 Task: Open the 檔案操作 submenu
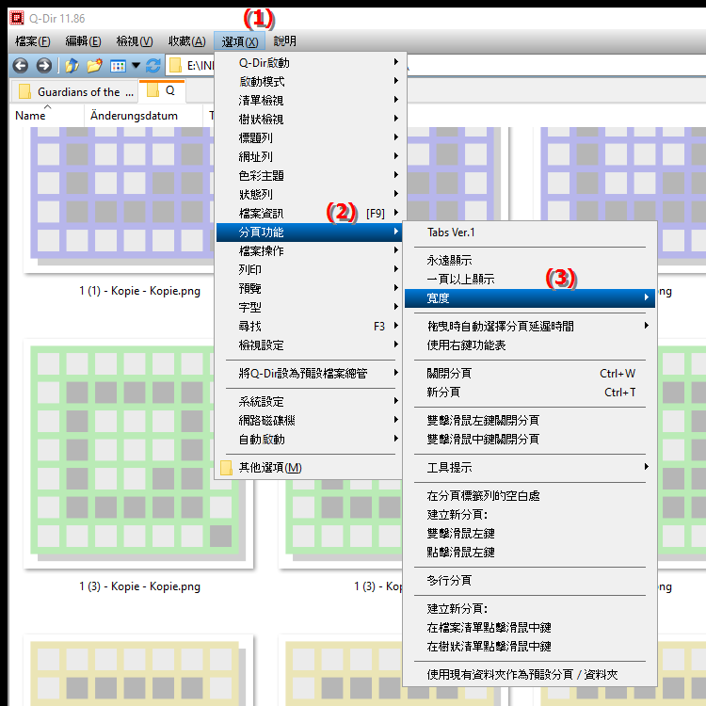[x=310, y=250]
